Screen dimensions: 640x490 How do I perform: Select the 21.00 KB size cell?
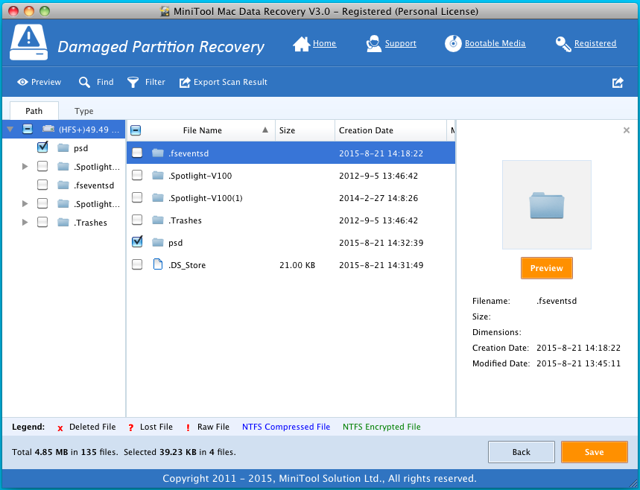[297, 265]
